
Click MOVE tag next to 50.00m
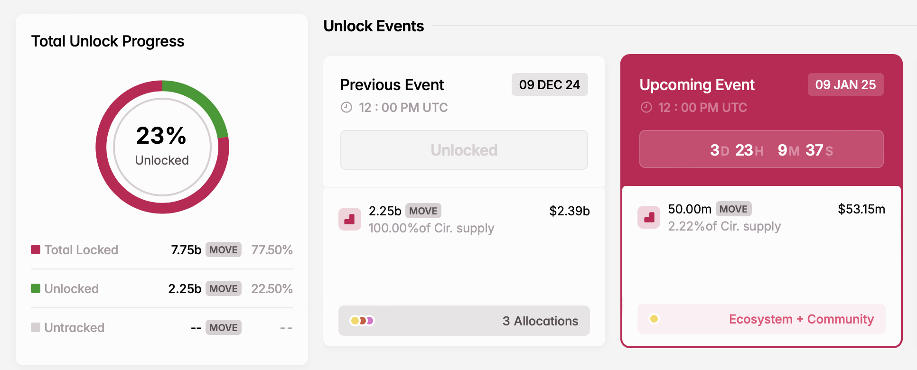pyautogui.click(x=733, y=209)
